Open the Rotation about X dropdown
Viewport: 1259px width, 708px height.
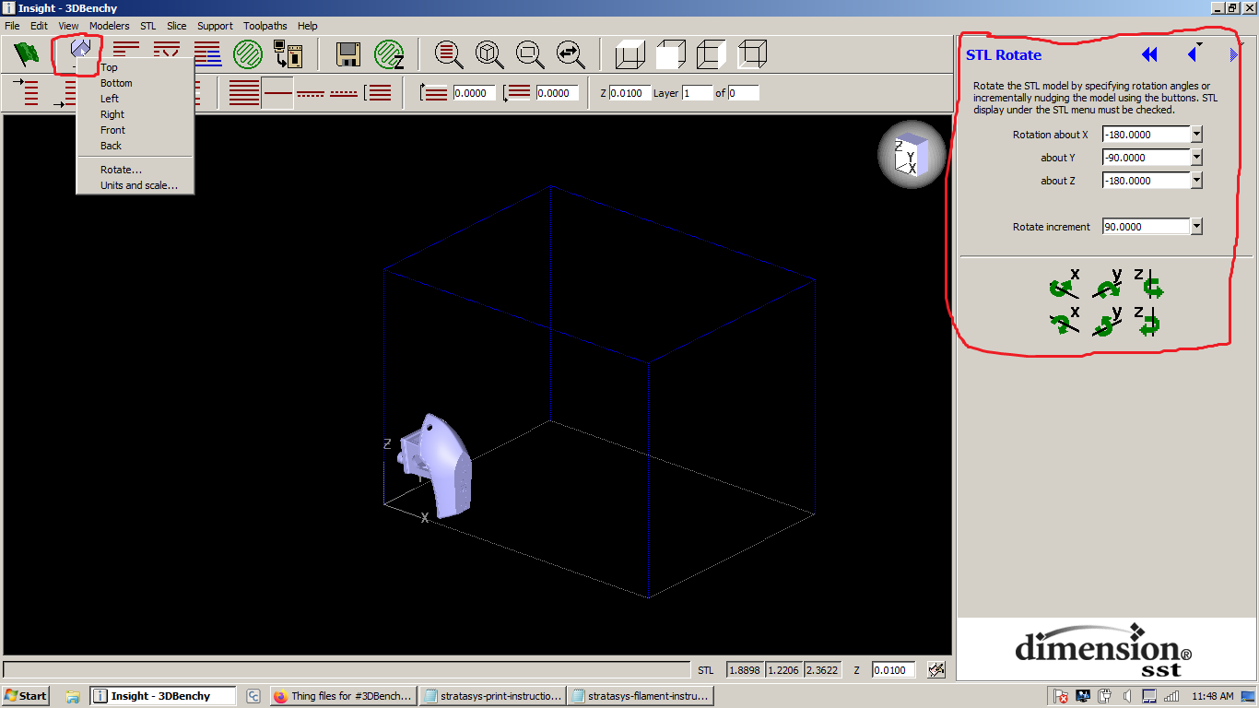[1196, 135]
